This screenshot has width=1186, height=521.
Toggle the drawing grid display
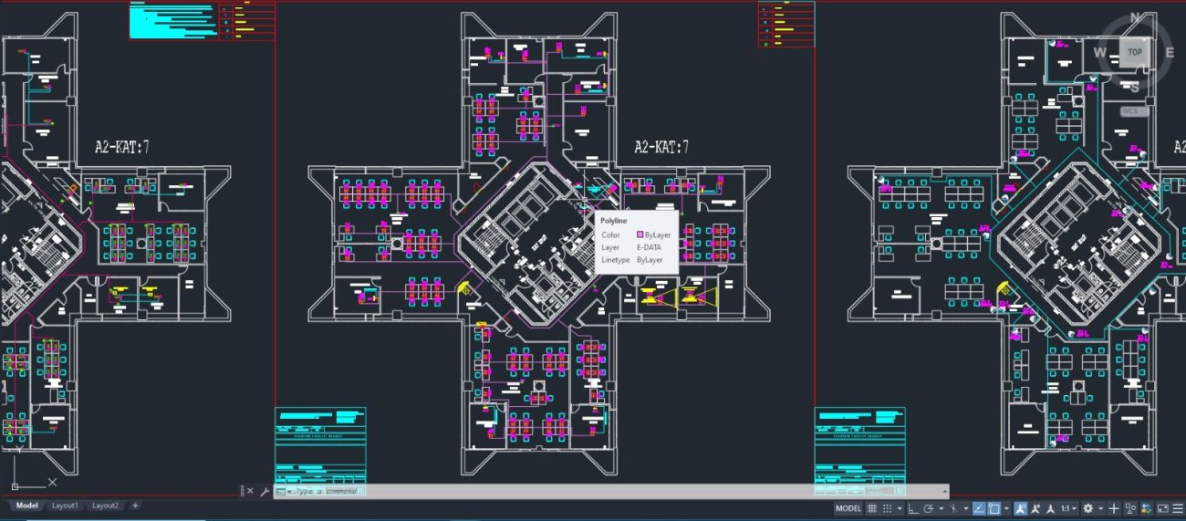coord(871,508)
